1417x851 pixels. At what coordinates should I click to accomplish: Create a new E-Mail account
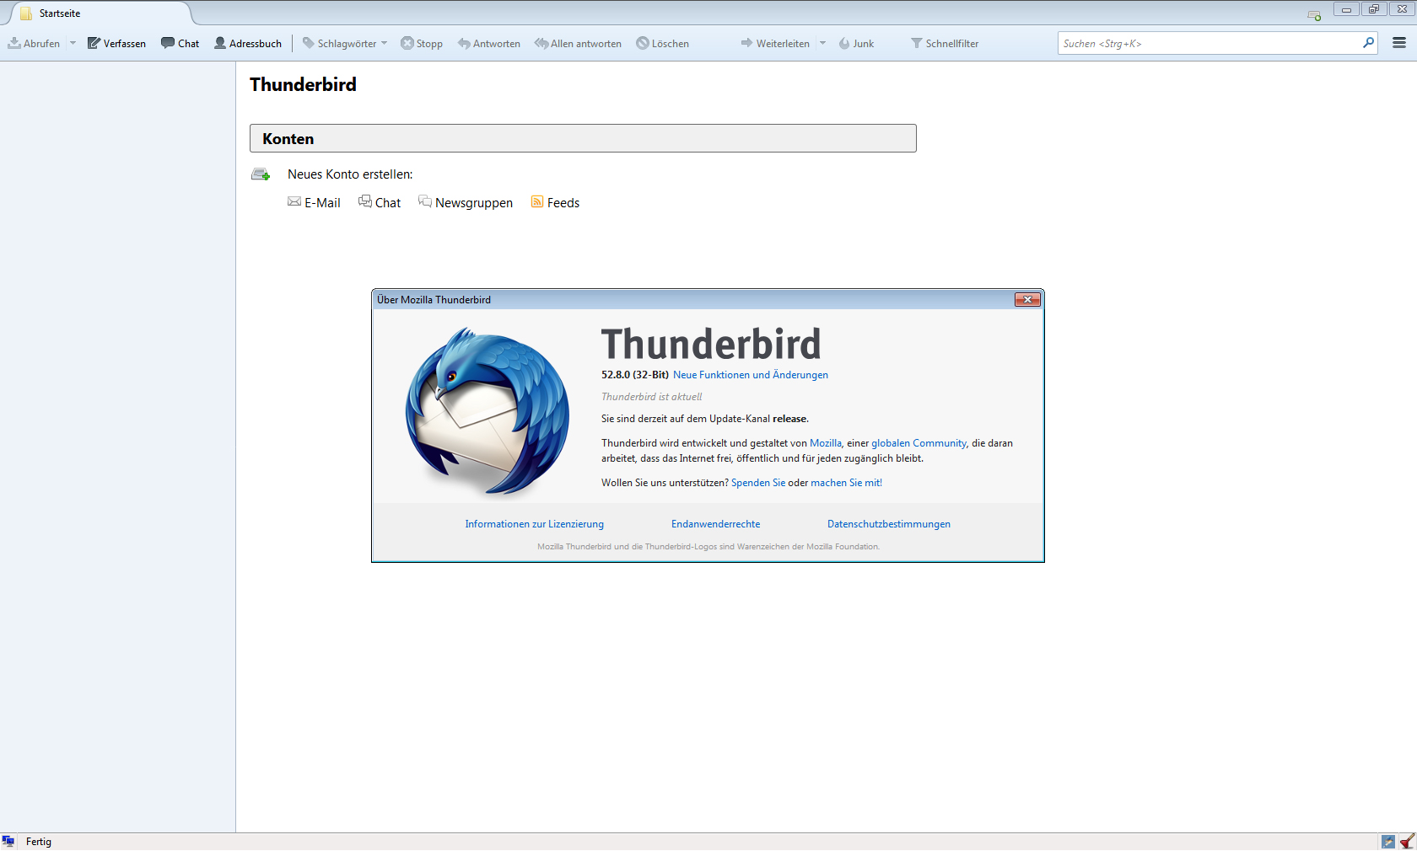point(314,203)
